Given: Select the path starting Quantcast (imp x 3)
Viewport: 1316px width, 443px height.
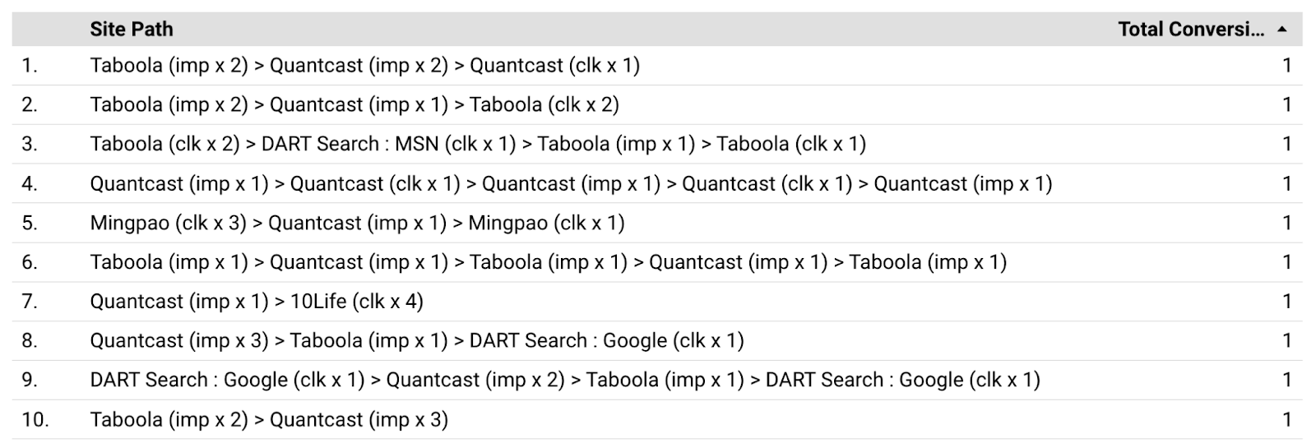Looking at the screenshot, I should tap(417, 341).
